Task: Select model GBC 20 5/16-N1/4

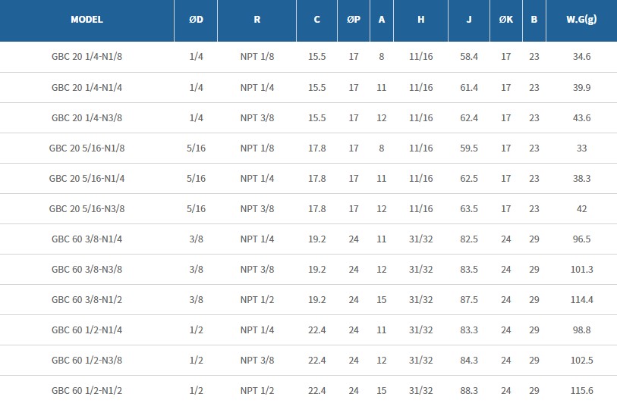Action: click(x=87, y=178)
